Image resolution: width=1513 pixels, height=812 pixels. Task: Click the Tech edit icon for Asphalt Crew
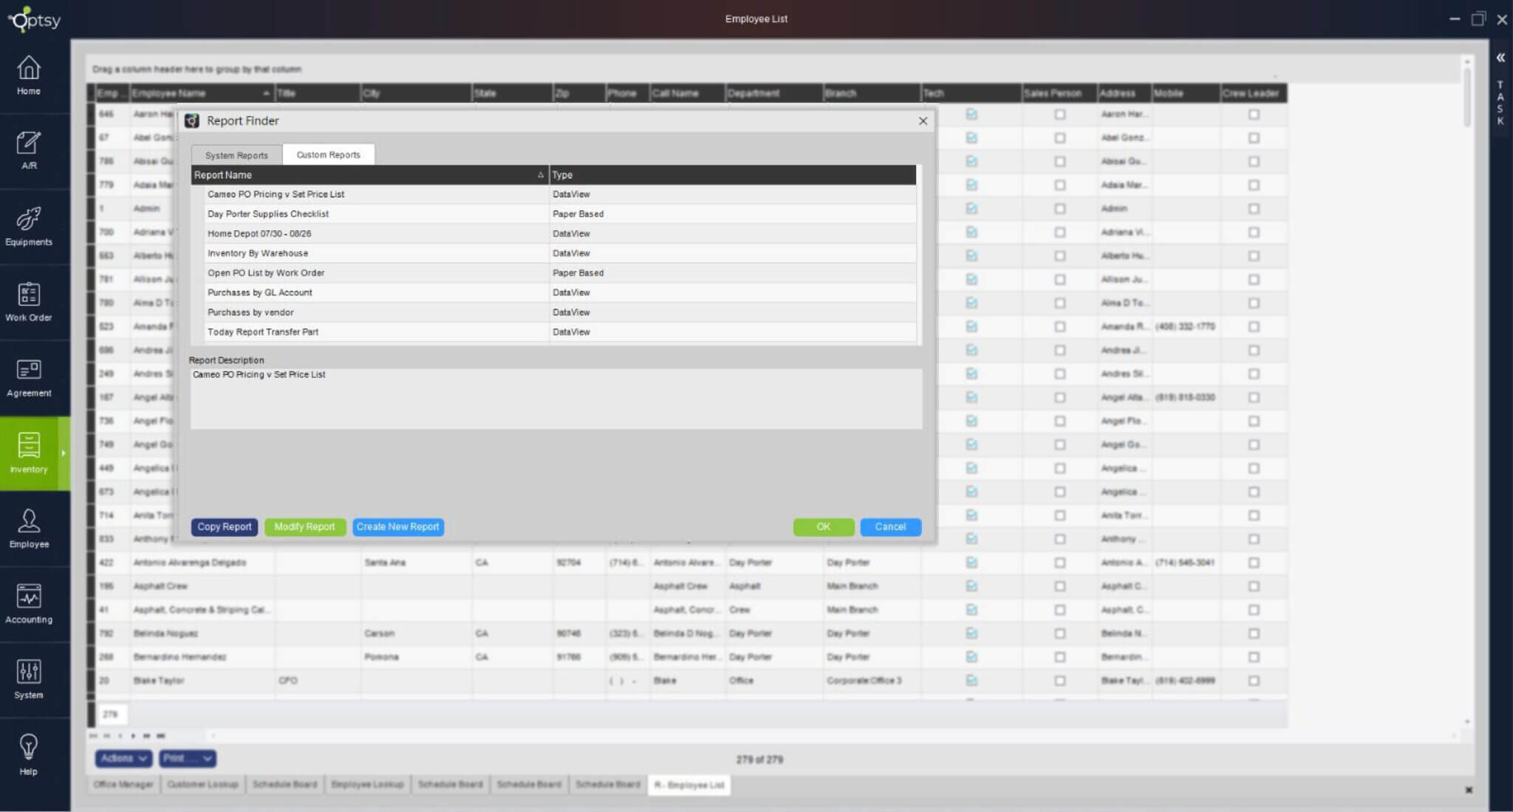pos(971,586)
